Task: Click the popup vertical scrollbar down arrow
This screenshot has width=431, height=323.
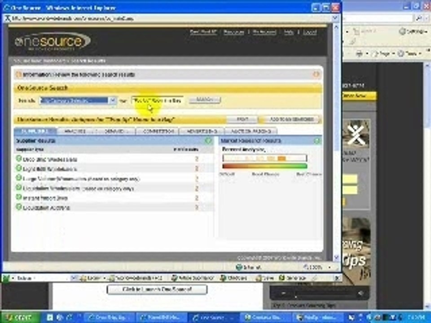Action: (x=336, y=258)
